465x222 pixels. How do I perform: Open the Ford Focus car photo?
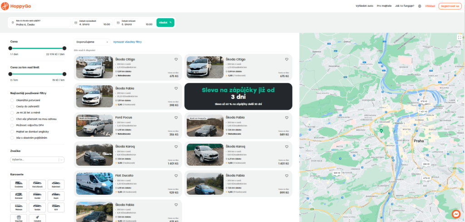pos(94,125)
